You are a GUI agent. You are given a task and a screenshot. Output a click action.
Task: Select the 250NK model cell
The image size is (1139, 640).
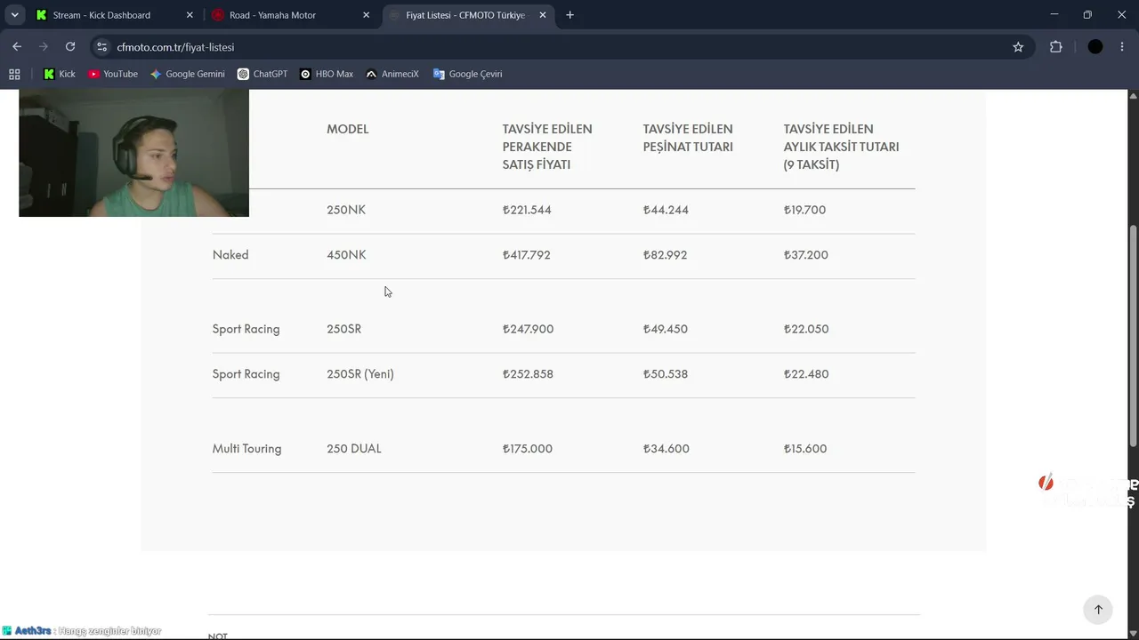click(x=346, y=210)
